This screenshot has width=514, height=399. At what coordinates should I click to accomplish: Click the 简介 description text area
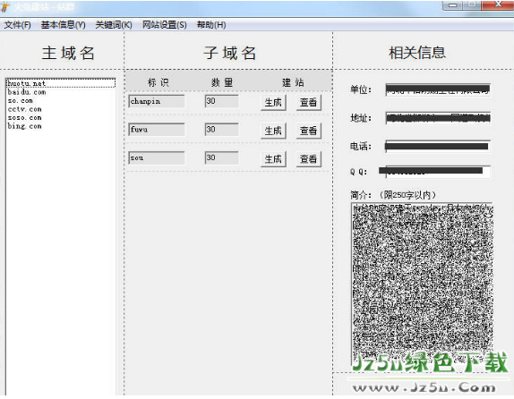(x=422, y=284)
